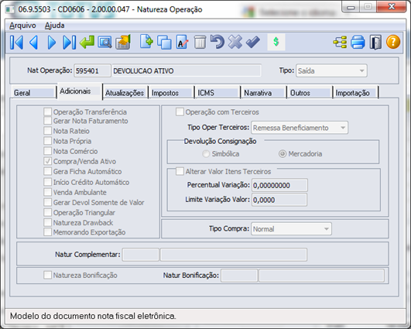Go to the last record
The image size is (411, 329).
point(69,43)
